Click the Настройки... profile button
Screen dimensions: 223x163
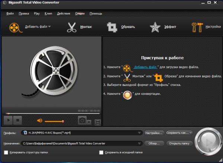pyautogui.click(x=154, y=133)
